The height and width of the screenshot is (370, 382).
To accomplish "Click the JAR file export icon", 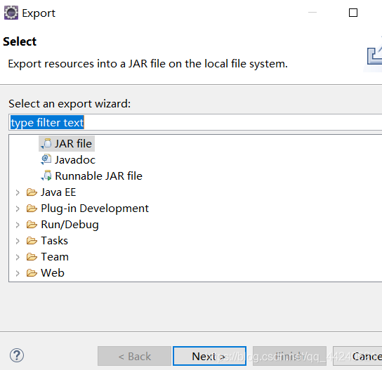I will tap(46, 143).
